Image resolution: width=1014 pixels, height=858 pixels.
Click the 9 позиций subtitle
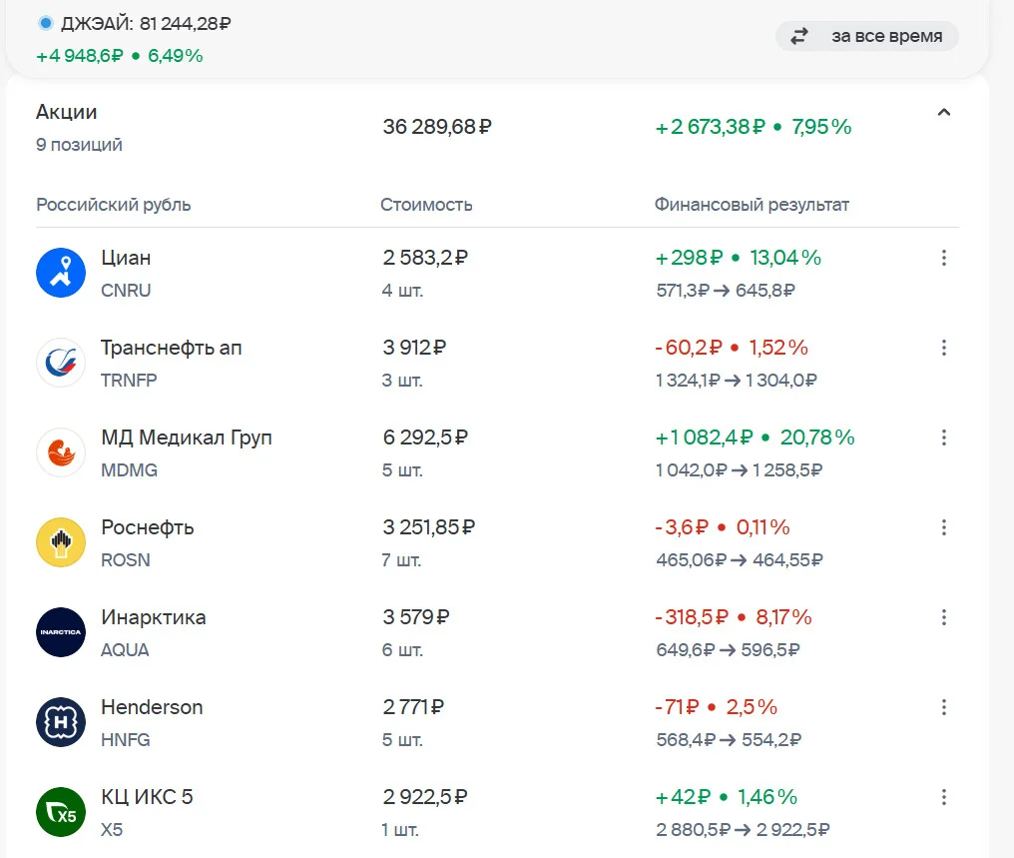pyautogui.click(x=79, y=144)
